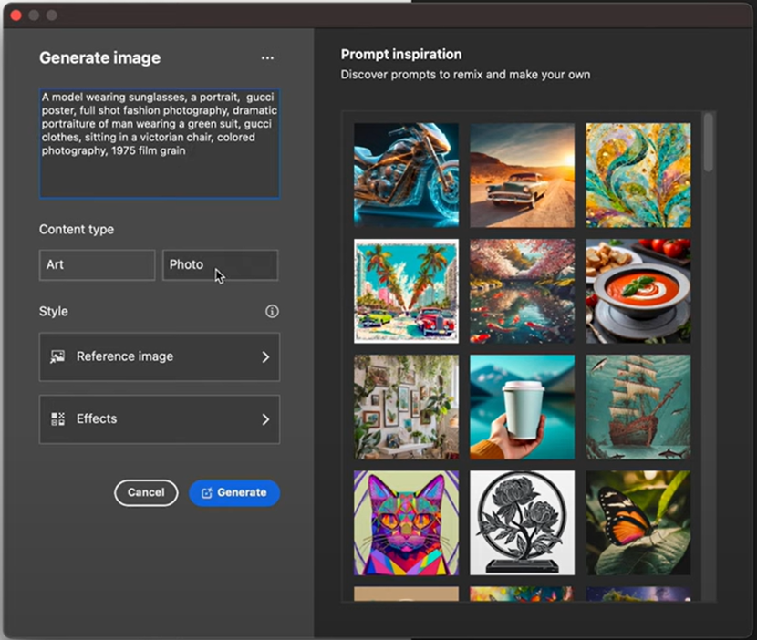Click the monarch butterfly inspiration image
Screen dimensions: 757x640
(638, 522)
